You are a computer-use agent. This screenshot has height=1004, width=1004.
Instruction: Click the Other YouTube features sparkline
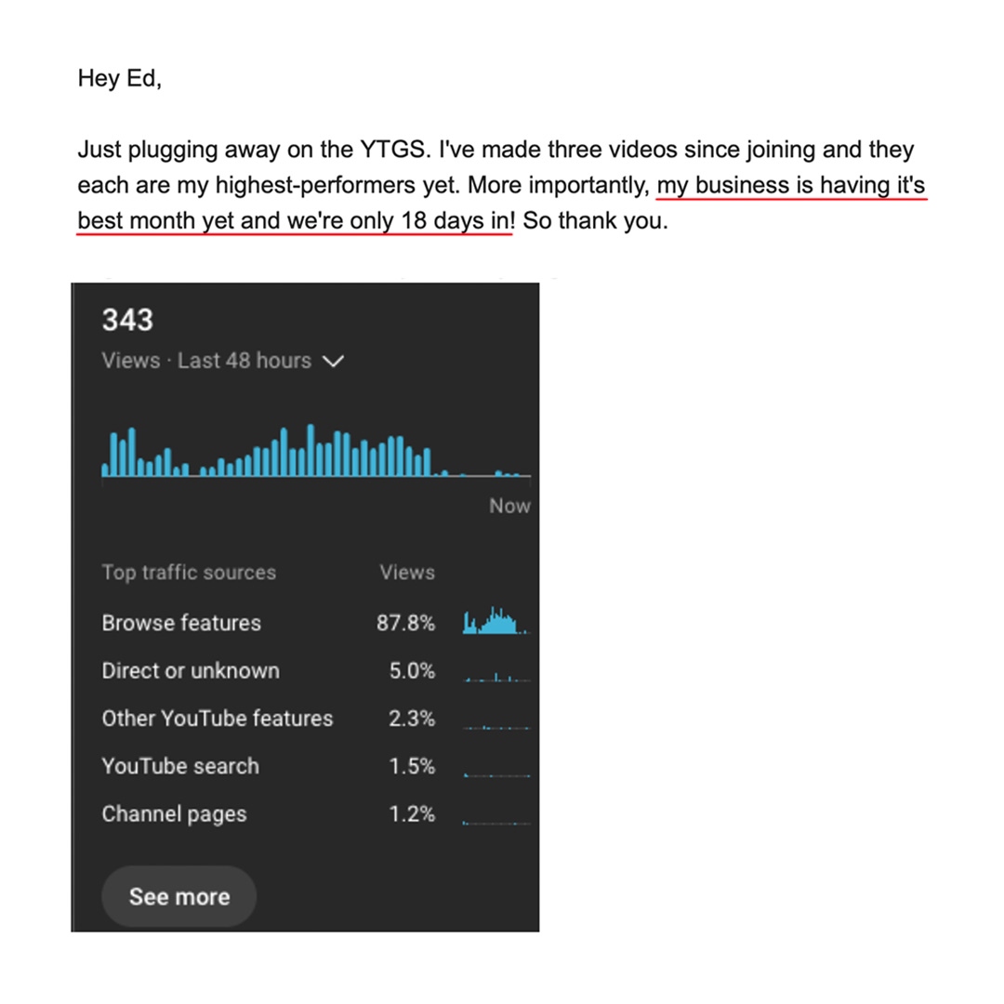point(496,727)
